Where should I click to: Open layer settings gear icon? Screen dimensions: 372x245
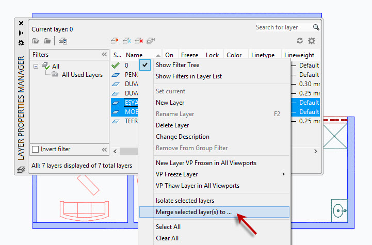(x=312, y=41)
